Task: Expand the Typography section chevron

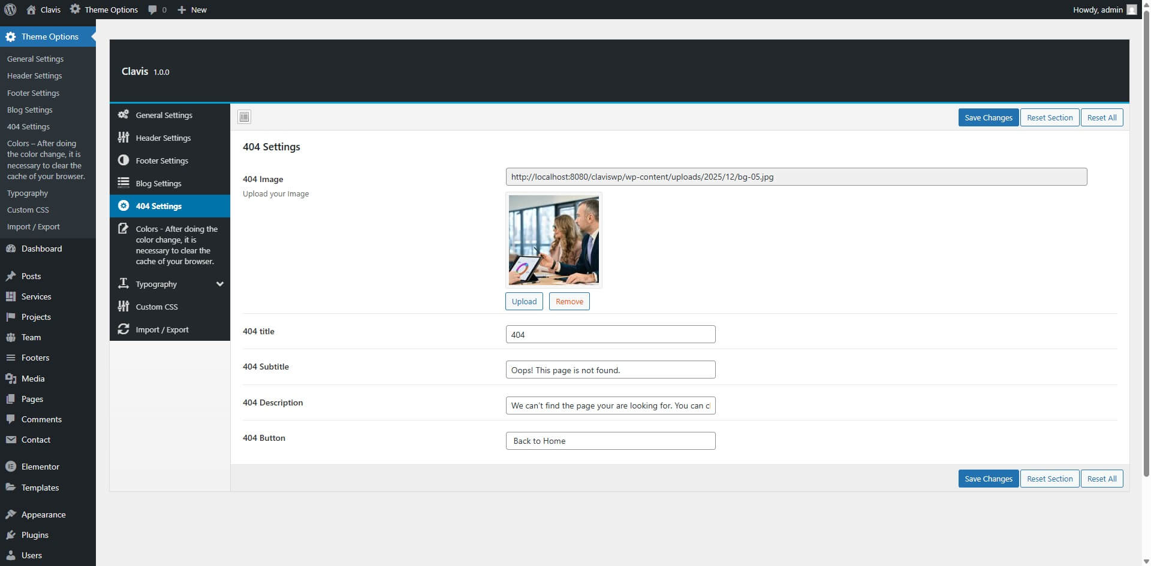Action: point(220,284)
